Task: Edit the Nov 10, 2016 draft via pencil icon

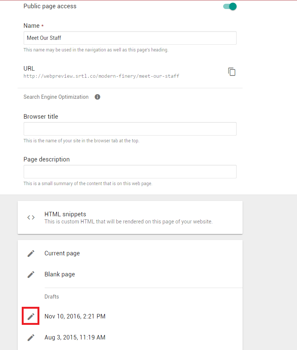Action: [x=31, y=316]
